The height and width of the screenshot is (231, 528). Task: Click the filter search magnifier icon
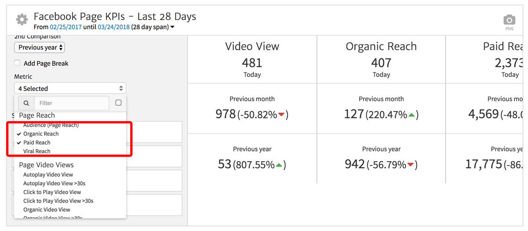point(26,103)
